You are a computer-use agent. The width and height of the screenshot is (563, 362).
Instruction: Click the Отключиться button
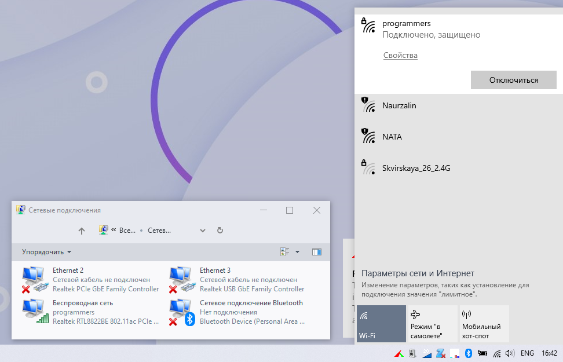click(513, 80)
